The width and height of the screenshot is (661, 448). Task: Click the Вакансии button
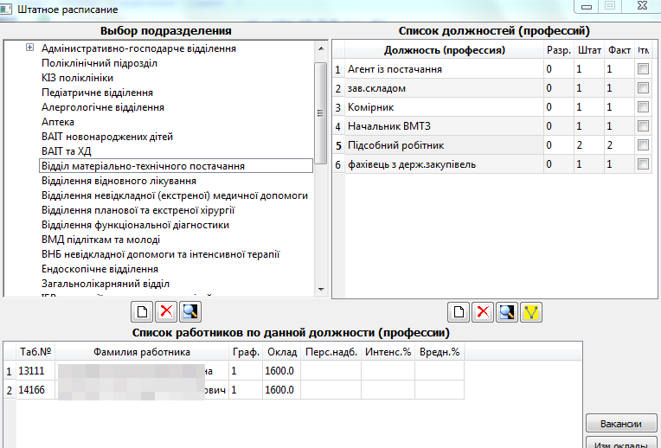pyautogui.click(x=621, y=424)
